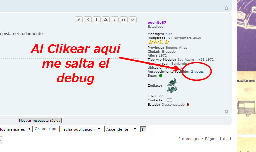Report the post with exclamation icon
Image resolution: width=256 pixels, height=152 pixels.
97,20
